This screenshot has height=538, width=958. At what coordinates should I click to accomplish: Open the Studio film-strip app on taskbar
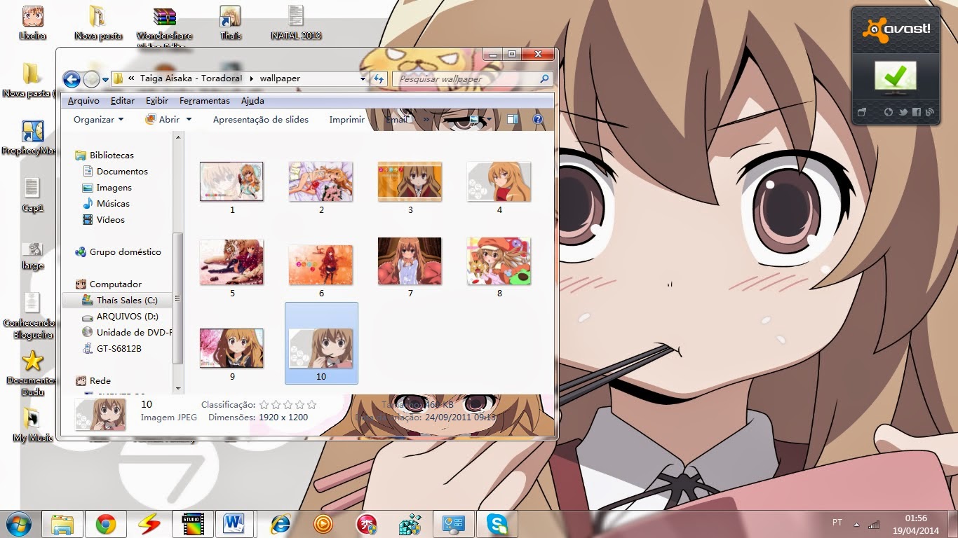point(192,524)
